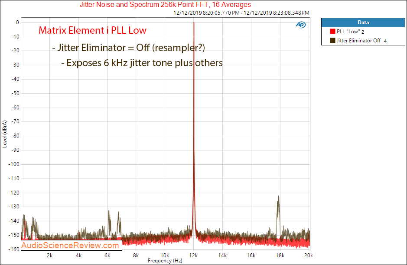Click the -150 level tick label
407x265 pixels.
(14, 235)
